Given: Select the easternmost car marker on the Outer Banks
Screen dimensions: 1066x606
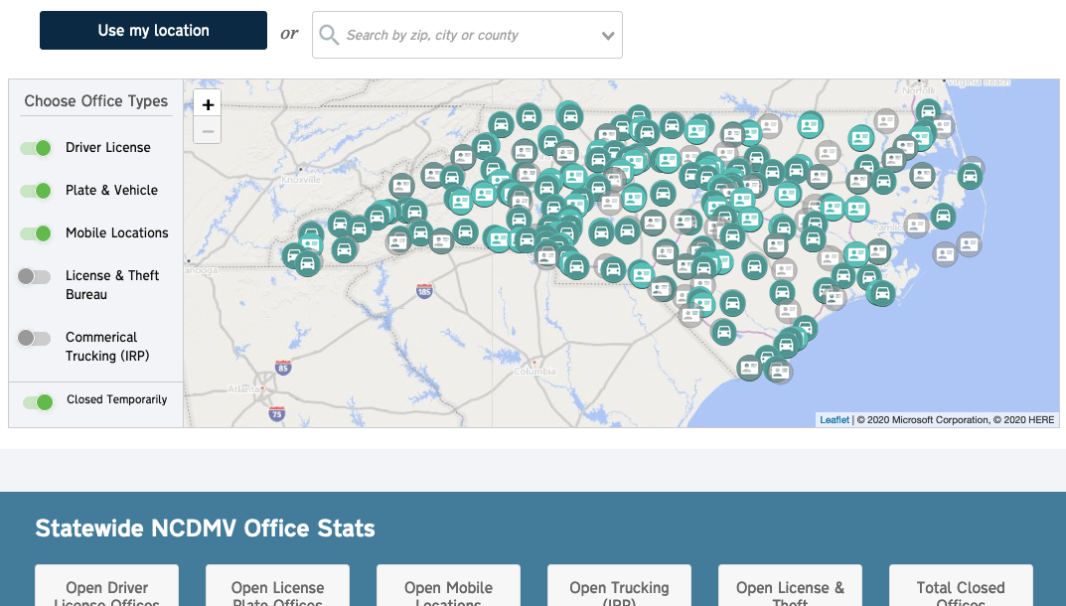Looking at the screenshot, I should pos(969,174).
